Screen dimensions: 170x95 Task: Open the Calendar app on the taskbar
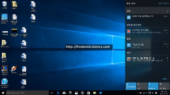click(x=70, y=93)
